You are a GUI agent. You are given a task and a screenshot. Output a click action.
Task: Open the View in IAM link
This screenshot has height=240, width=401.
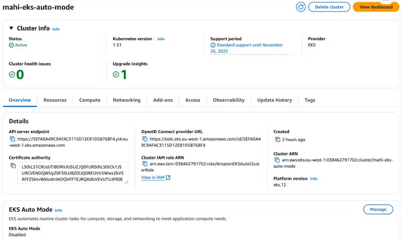click(x=152, y=178)
